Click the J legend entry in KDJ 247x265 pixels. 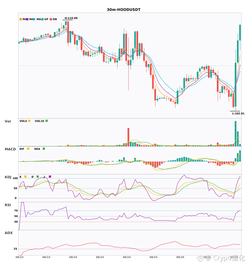47,177
